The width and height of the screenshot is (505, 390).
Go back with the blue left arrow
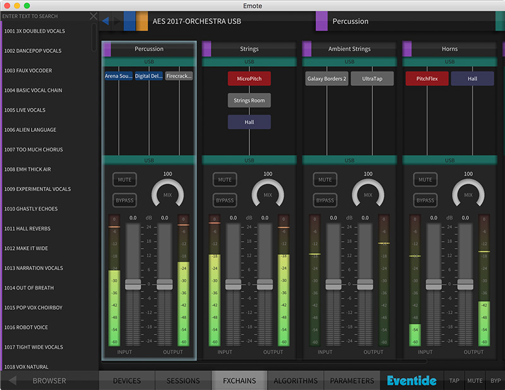[x=105, y=21]
